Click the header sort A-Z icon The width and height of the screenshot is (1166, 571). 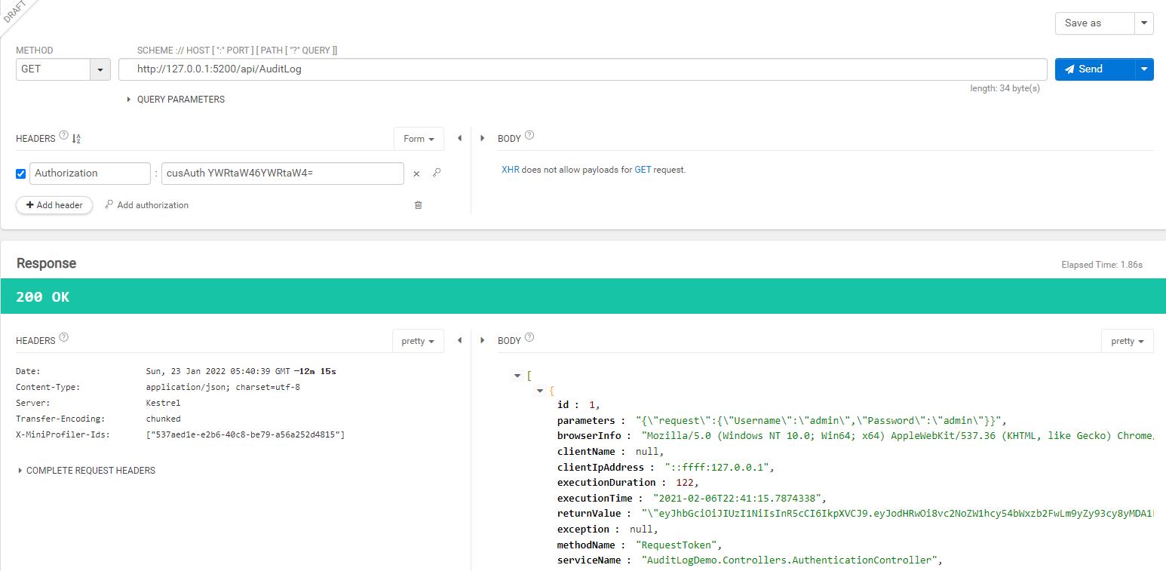[76, 139]
